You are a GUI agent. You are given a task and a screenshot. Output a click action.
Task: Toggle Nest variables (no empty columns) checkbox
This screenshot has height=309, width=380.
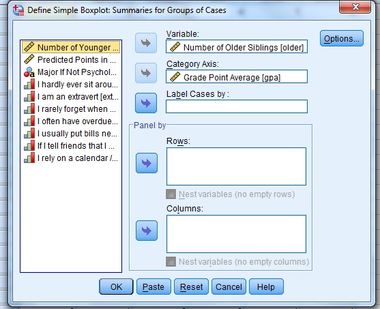[171, 262]
